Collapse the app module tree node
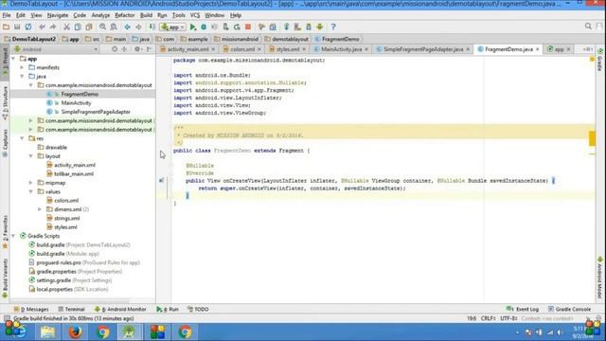Image resolution: width=606 pixels, height=341 pixels. 13,59
